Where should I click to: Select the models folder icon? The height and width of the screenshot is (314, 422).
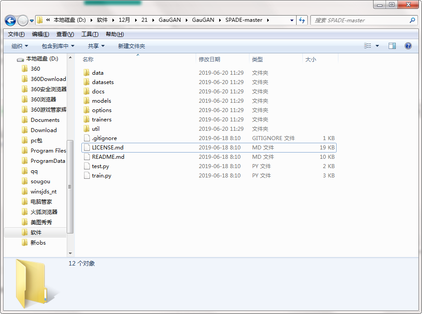pyautogui.click(x=86, y=101)
